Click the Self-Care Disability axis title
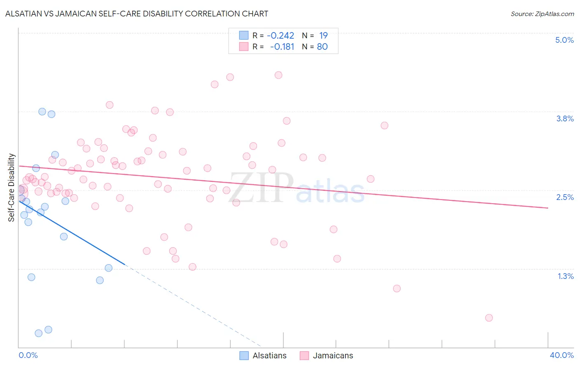The width and height of the screenshot is (579, 367). point(11,188)
